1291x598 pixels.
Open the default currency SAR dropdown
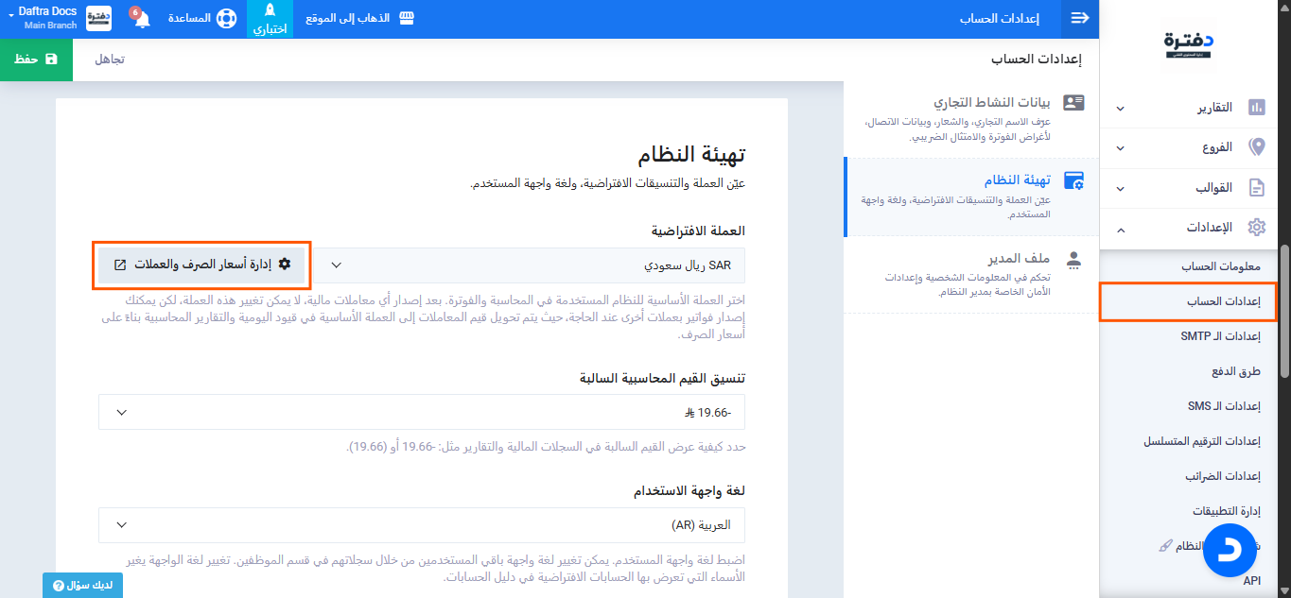531,265
